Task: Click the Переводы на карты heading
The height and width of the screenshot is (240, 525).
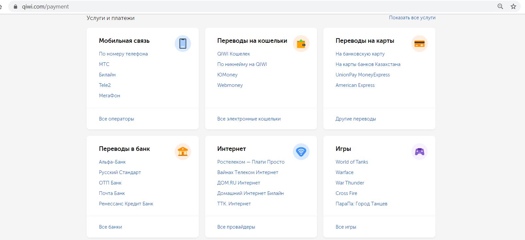Action: [365, 41]
